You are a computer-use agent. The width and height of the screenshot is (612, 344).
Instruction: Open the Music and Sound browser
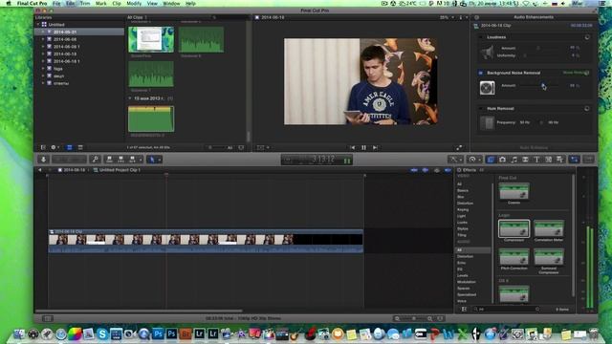514,160
